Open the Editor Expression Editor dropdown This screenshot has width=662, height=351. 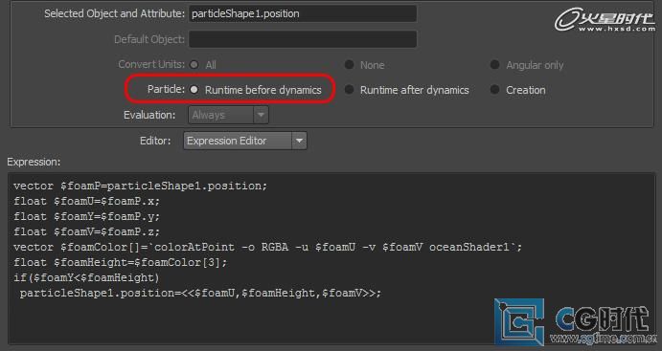point(245,141)
